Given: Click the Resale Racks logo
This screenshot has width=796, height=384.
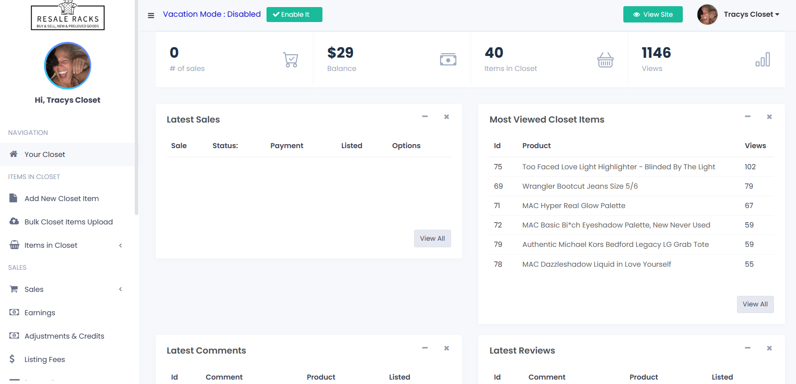Looking at the screenshot, I should 68,15.
